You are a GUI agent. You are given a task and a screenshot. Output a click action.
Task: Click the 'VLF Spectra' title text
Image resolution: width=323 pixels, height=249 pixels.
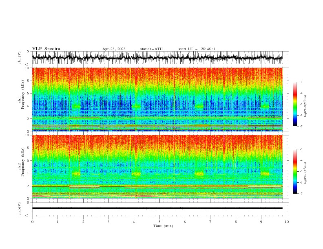click(46, 49)
